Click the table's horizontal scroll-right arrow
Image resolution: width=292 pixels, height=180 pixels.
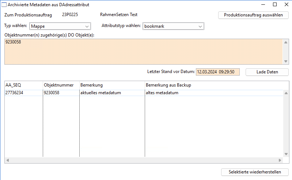tap(280, 160)
